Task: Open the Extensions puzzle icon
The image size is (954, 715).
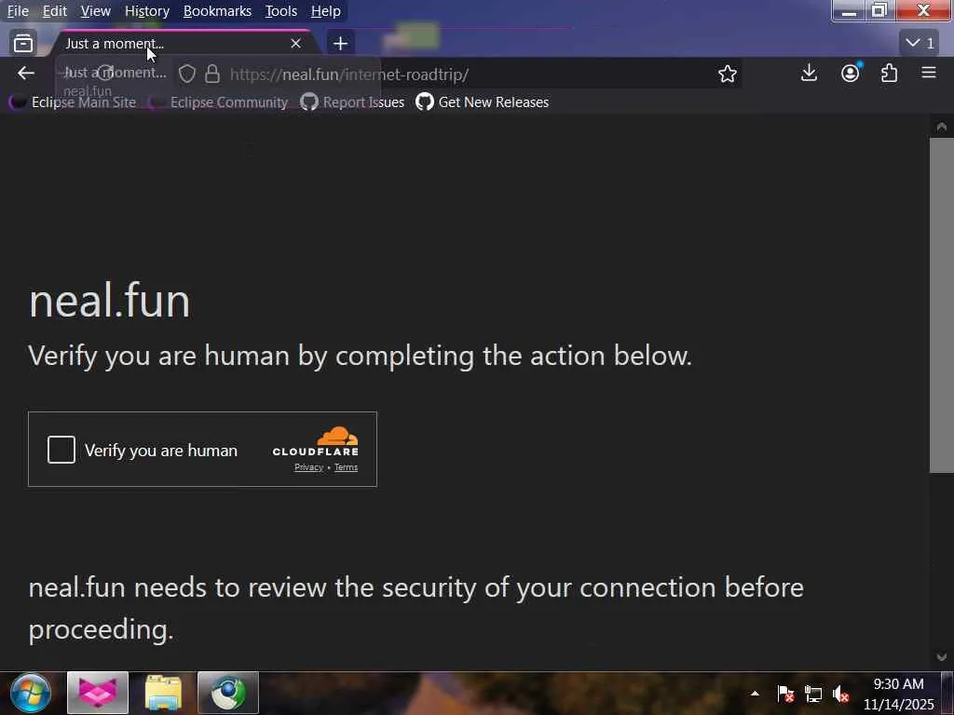Action: click(889, 74)
